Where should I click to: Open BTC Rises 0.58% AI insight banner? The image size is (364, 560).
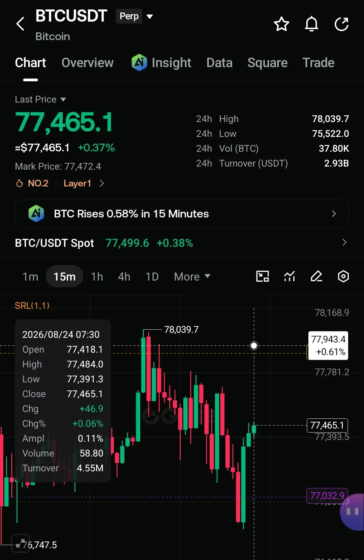point(182,214)
